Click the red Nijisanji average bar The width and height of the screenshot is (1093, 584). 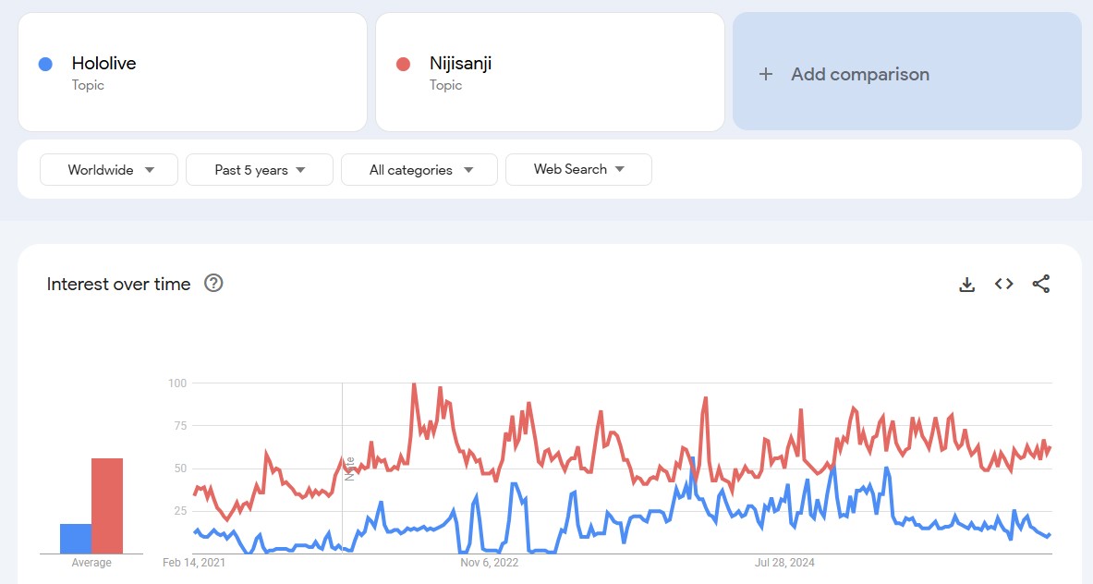pos(107,506)
